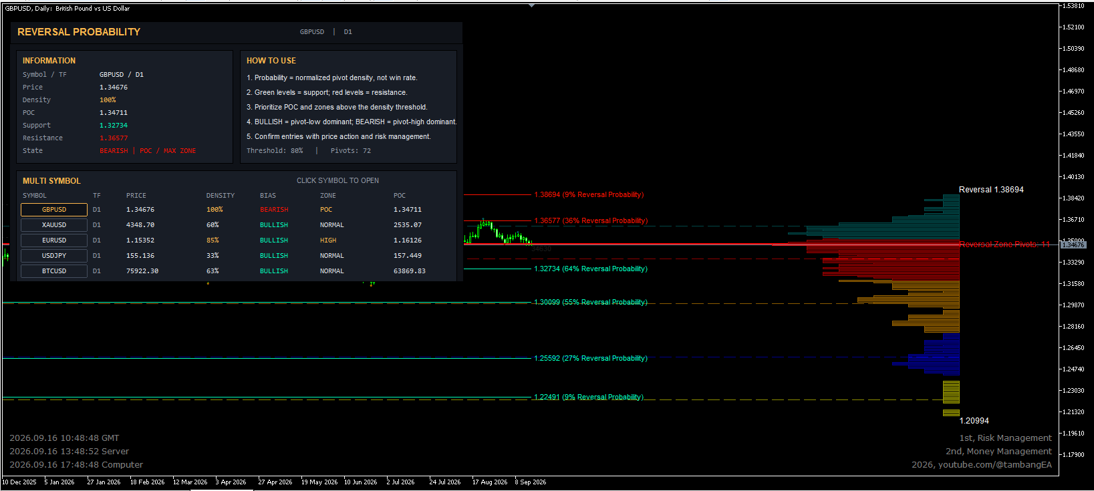
Task: Click the chart title "GBPUSD, Daily: British Pound vs US Dollar"
Action: click(x=67, y=9)
